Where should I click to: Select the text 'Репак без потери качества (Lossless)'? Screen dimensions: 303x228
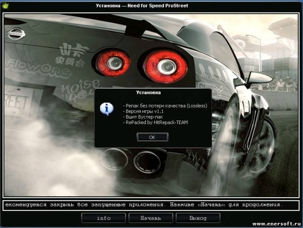tap(166, 105)
